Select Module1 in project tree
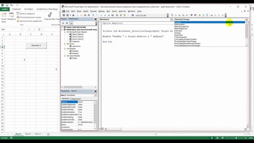This screenshot has height=143, width=254. (x=75, y=51)
